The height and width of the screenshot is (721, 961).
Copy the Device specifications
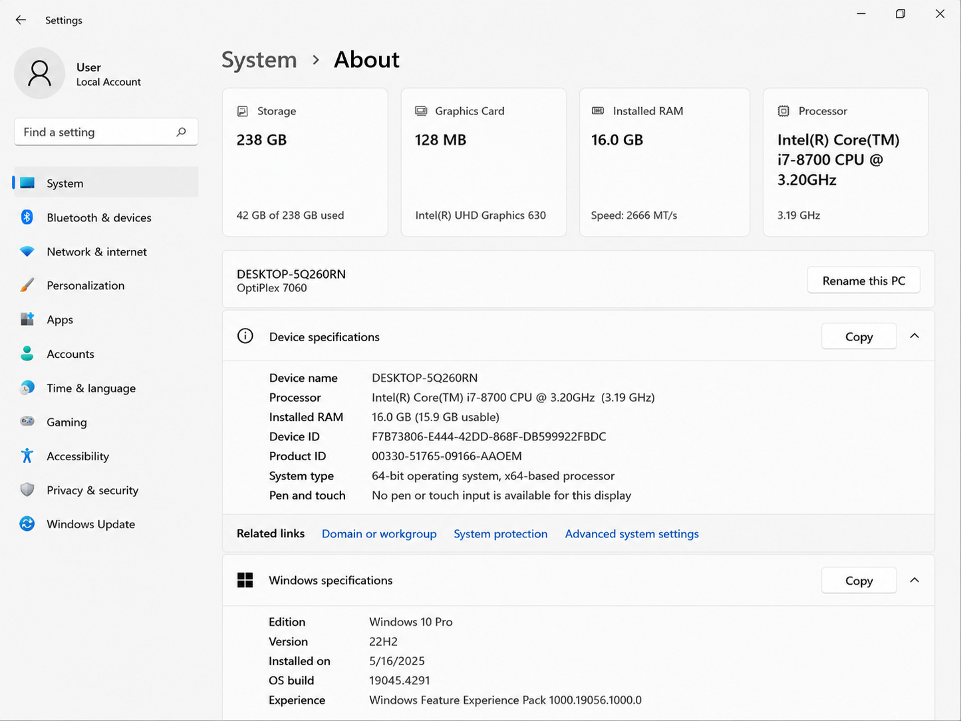pyautogui.click(x=859, y=337)
